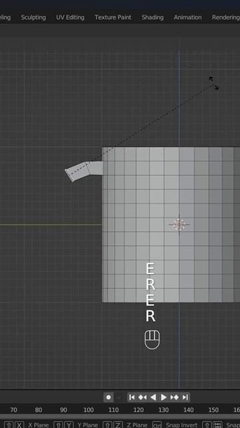Open the Rendering workspace tab

pos(226,17)
